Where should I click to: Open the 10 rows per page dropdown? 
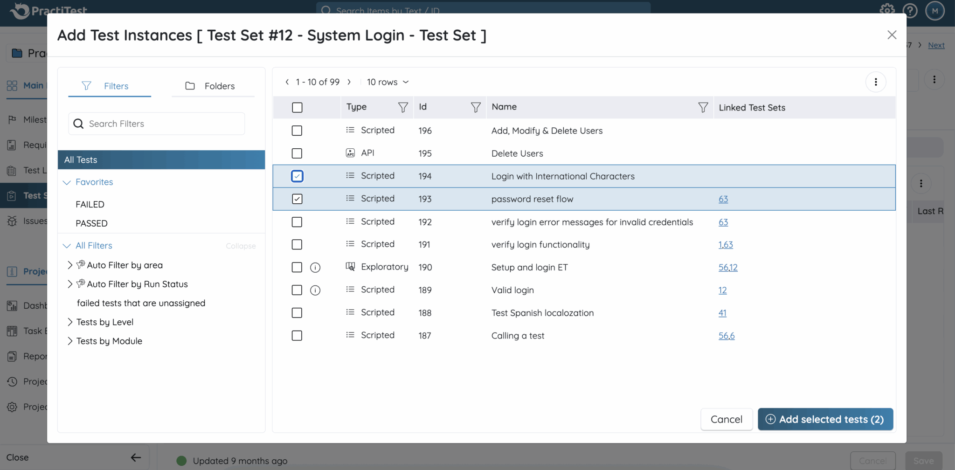coord(388,82)
